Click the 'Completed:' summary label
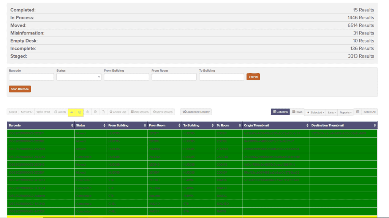Image resolution: width=389 pixels, height=218 pixels. (x=23, y=10)
